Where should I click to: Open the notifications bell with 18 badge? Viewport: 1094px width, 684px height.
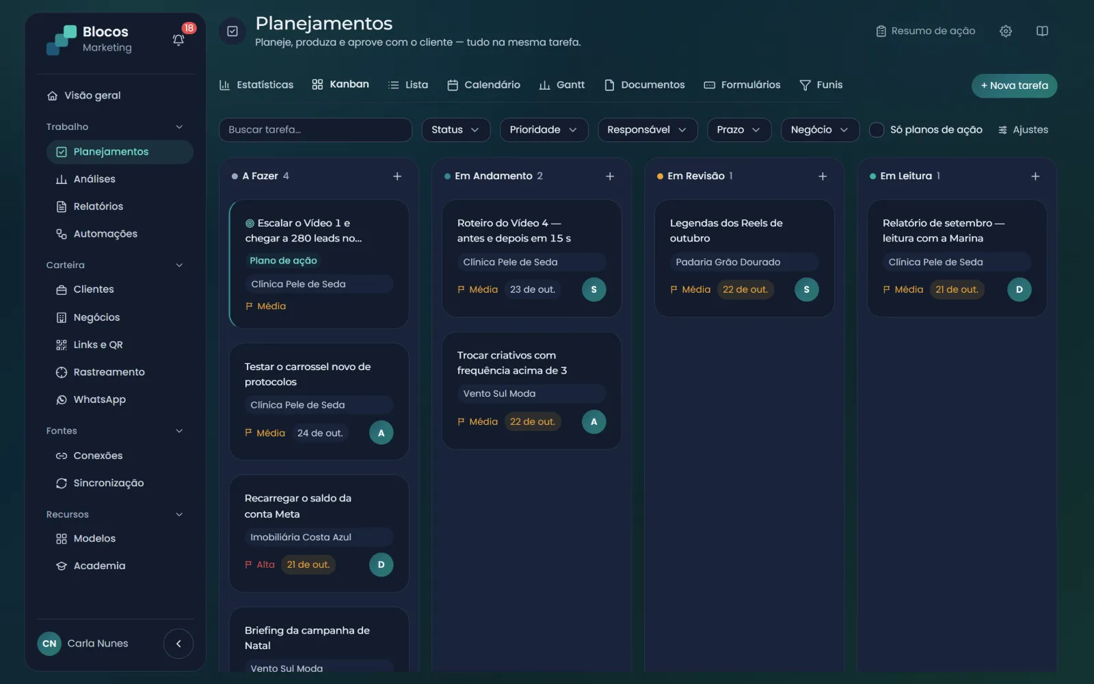[178, 39]
